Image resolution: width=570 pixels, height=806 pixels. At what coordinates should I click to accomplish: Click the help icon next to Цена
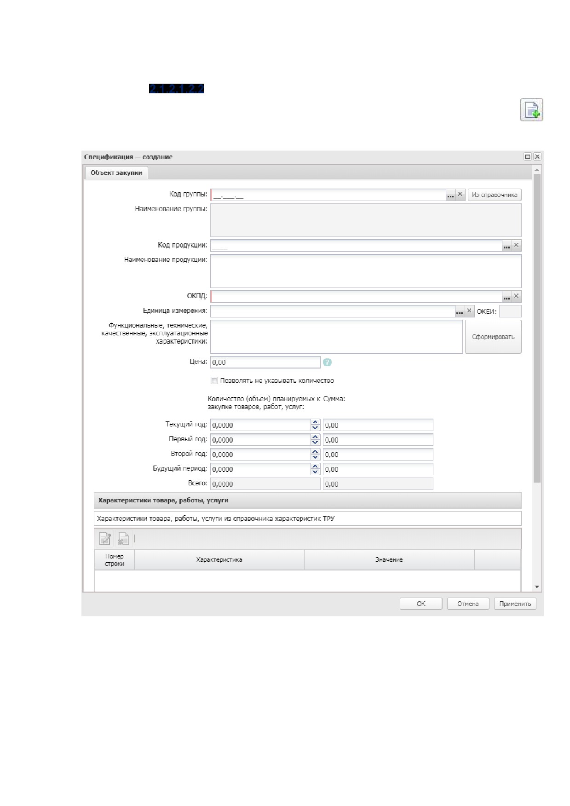(x=327, y=363)
